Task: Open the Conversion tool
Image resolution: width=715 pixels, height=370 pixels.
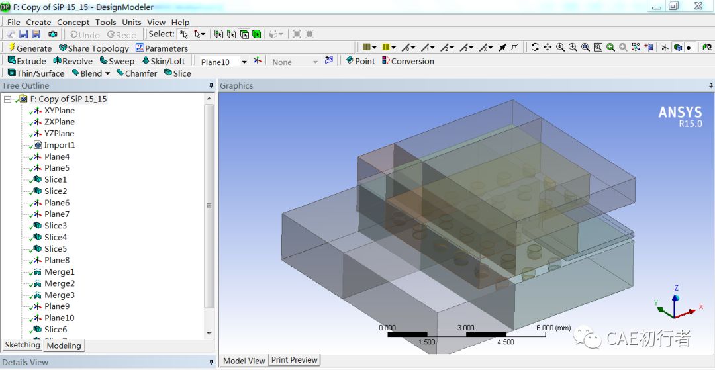Action: (408, 61)
